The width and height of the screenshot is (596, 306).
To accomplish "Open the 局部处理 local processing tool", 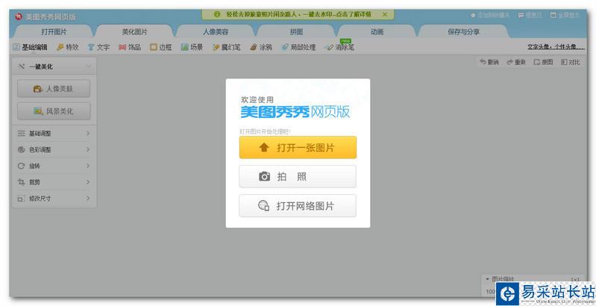I will point(299,47).
